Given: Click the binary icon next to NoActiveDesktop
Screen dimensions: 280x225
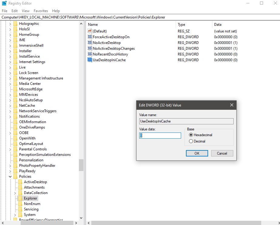Looking at the screenshot, I should 89,42.
